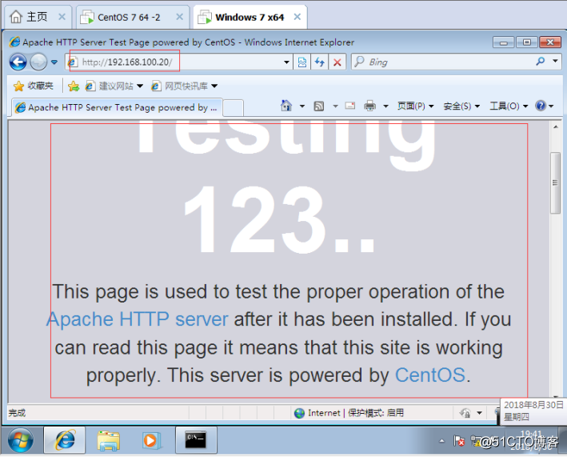
Task: Click the Help question mark icon
Action: (541, 106)
